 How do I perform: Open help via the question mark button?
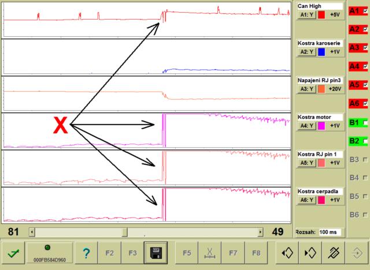86,253
